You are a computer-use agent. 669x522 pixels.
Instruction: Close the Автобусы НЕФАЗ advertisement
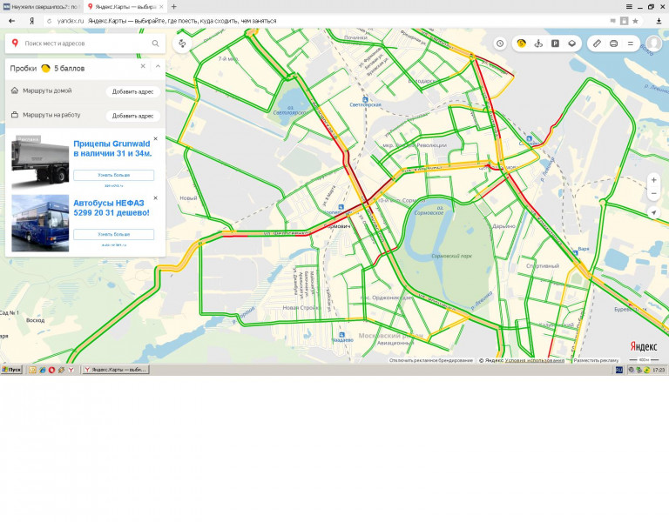click(x=155, y=198)
